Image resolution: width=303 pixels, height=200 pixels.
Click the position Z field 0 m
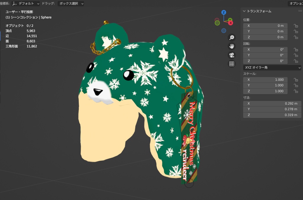[x=265, y=37]
